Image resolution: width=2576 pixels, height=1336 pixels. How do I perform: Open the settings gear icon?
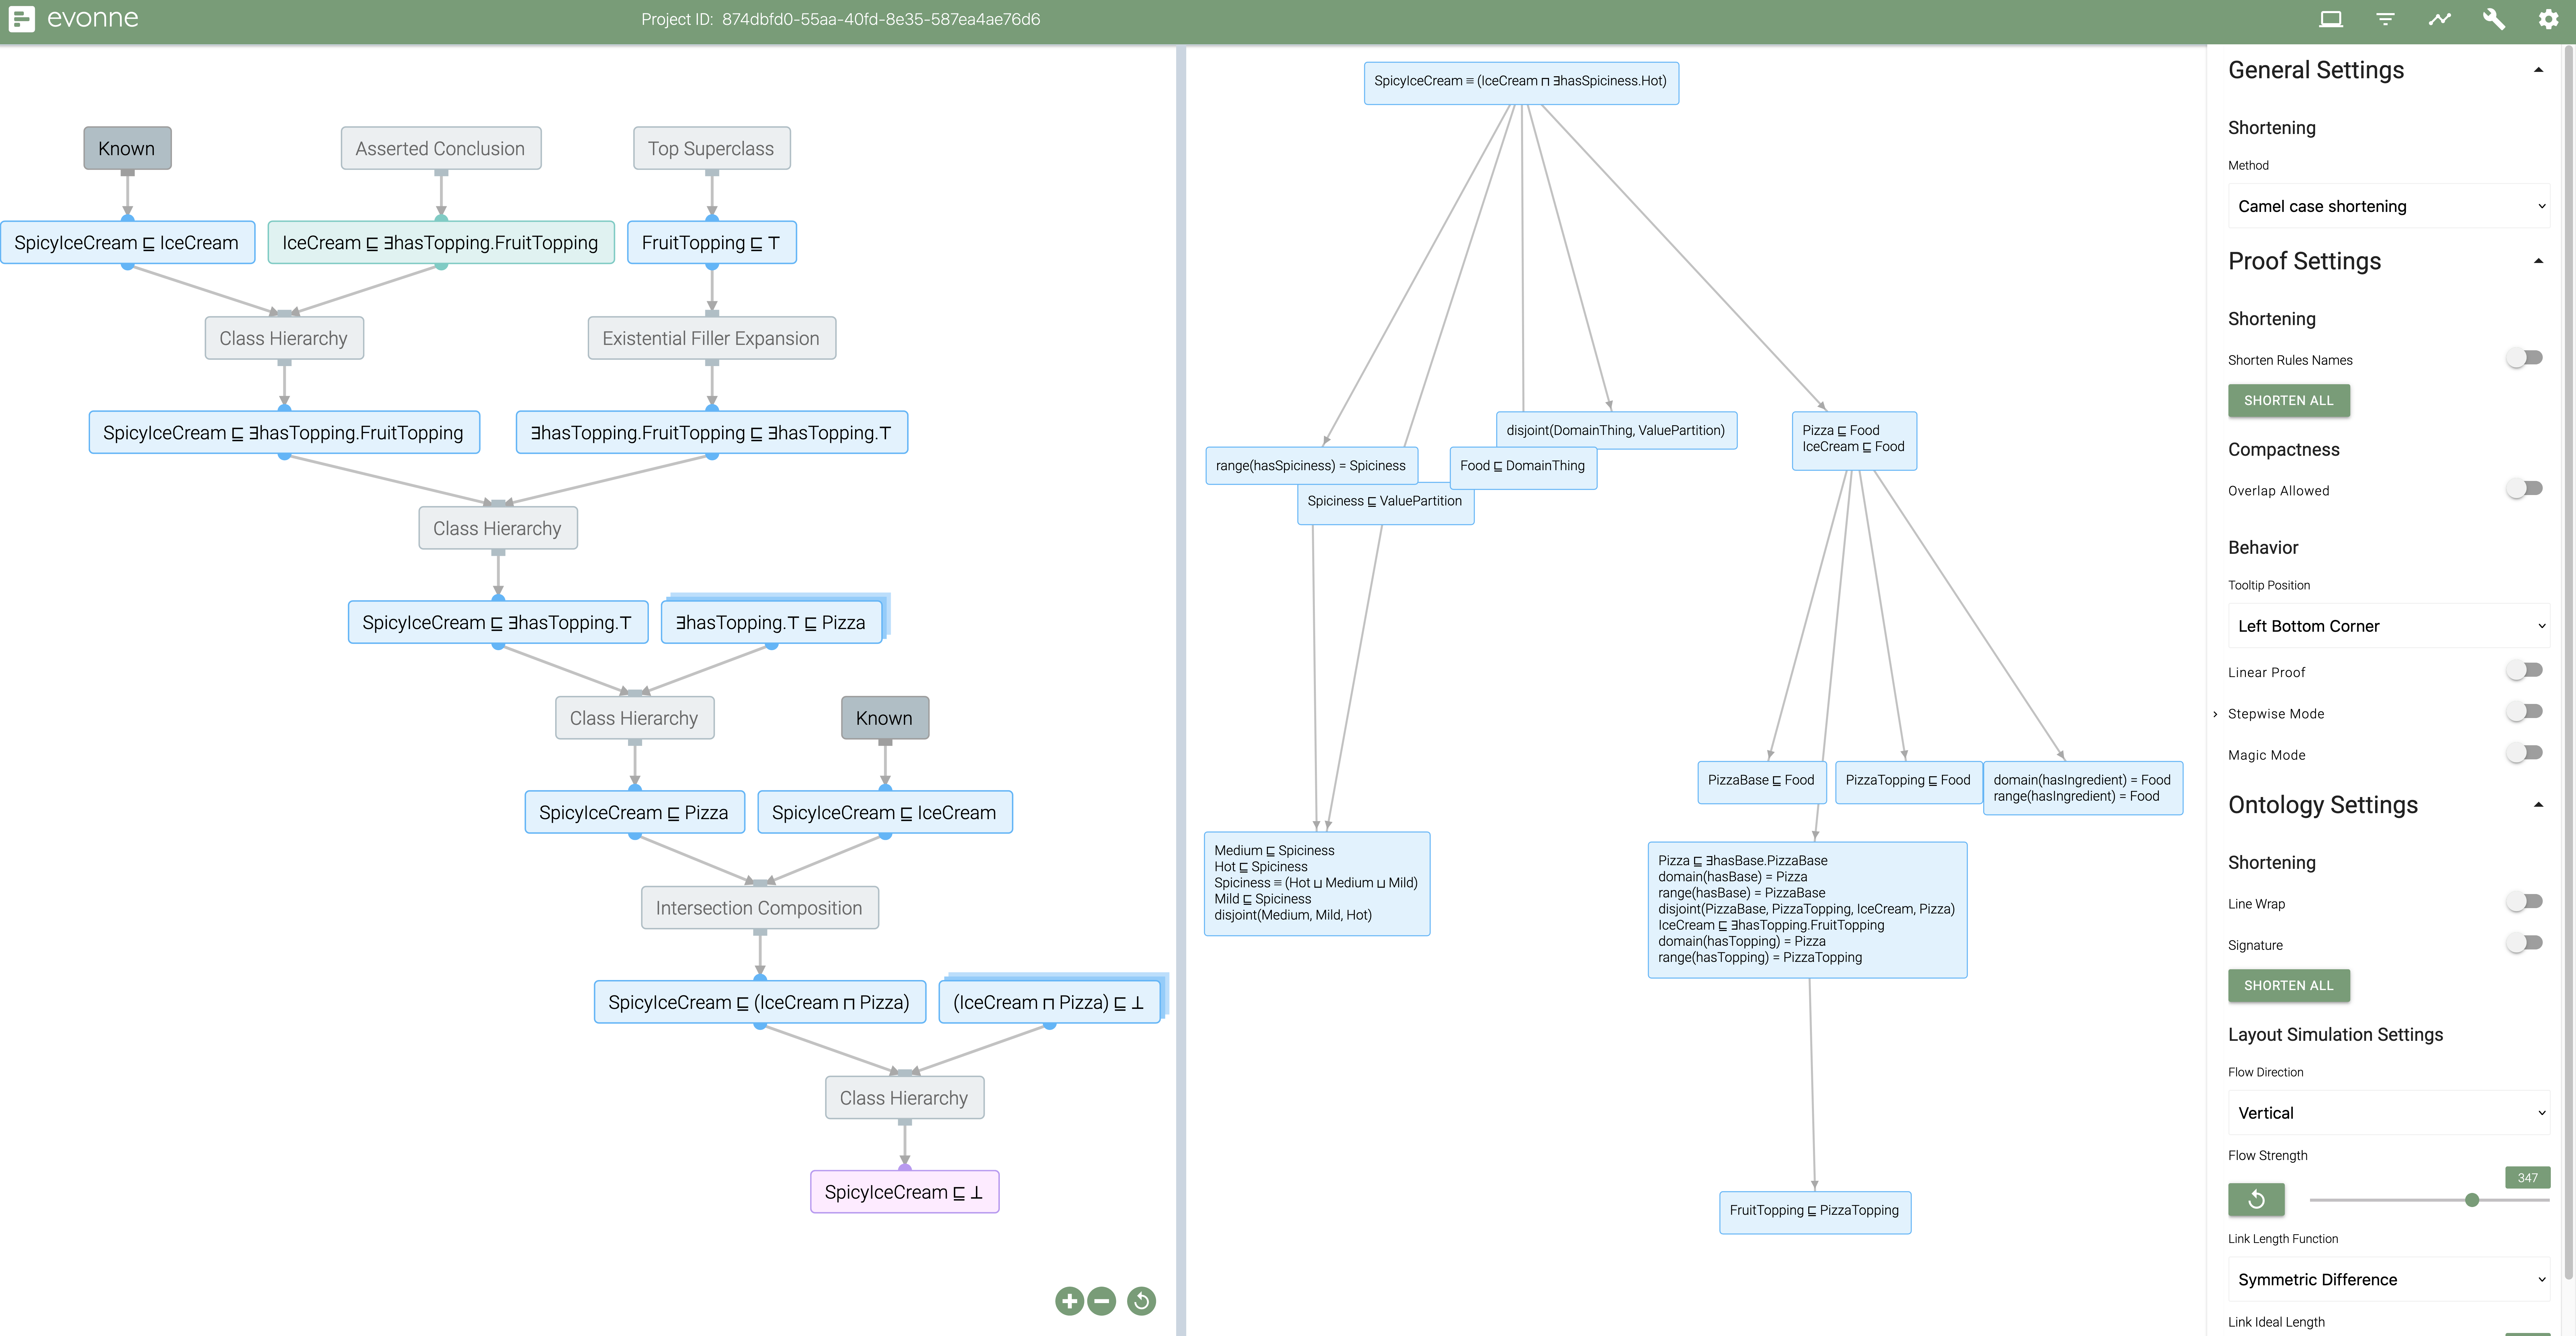[2548, 19]
